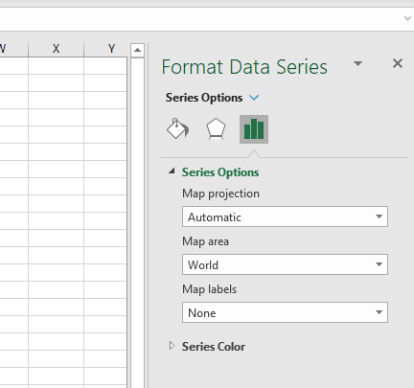Expand the Series Color section

click(172, 346)
